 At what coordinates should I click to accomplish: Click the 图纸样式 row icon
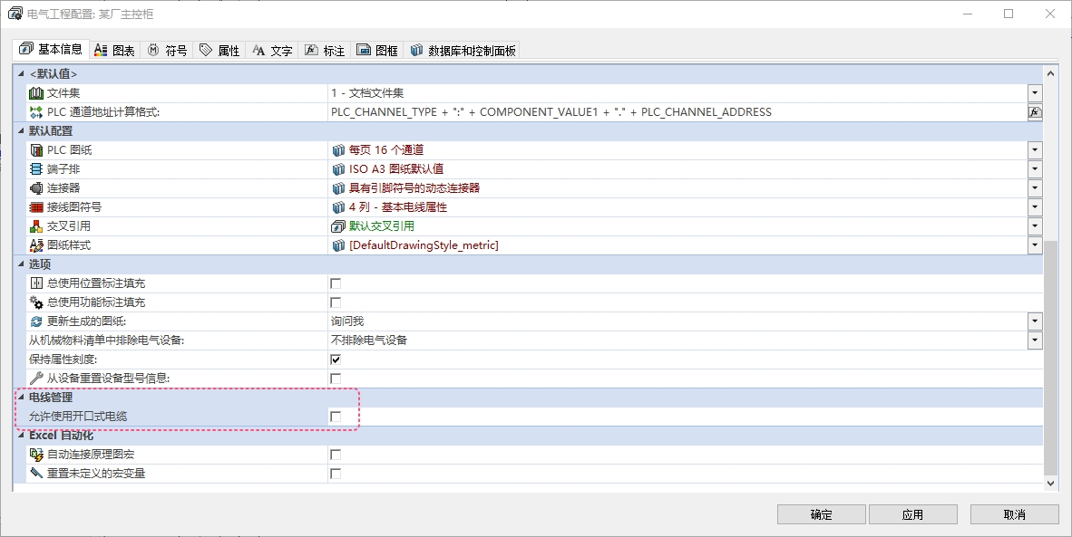[36, 245]
